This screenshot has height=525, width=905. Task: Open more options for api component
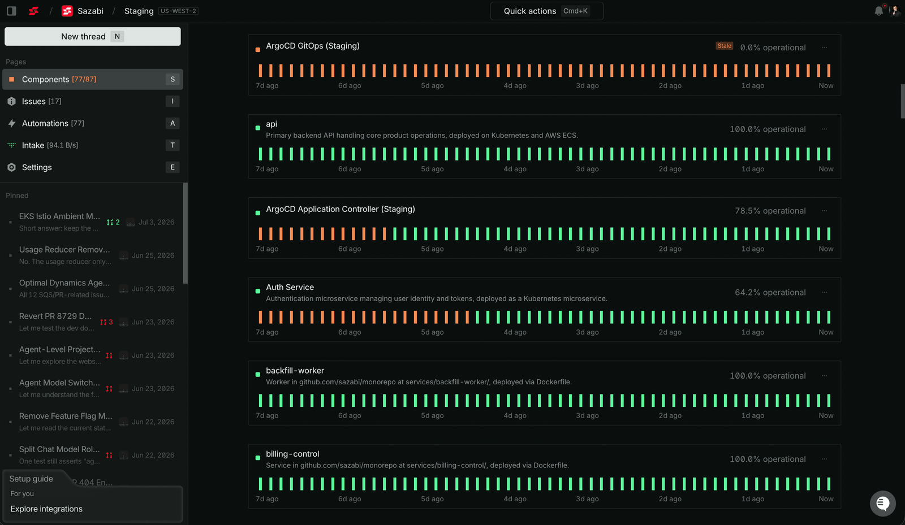click(824, 129)
